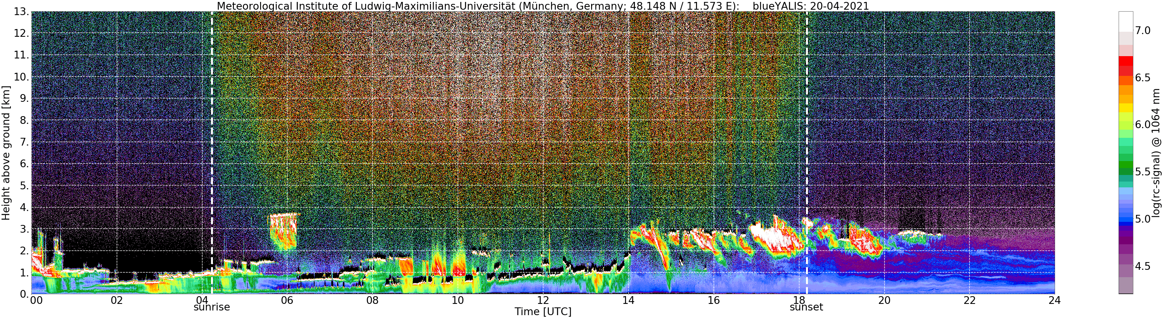Select the "11." height axis tick label
The image size is (1164, 319).
(21, 55)
